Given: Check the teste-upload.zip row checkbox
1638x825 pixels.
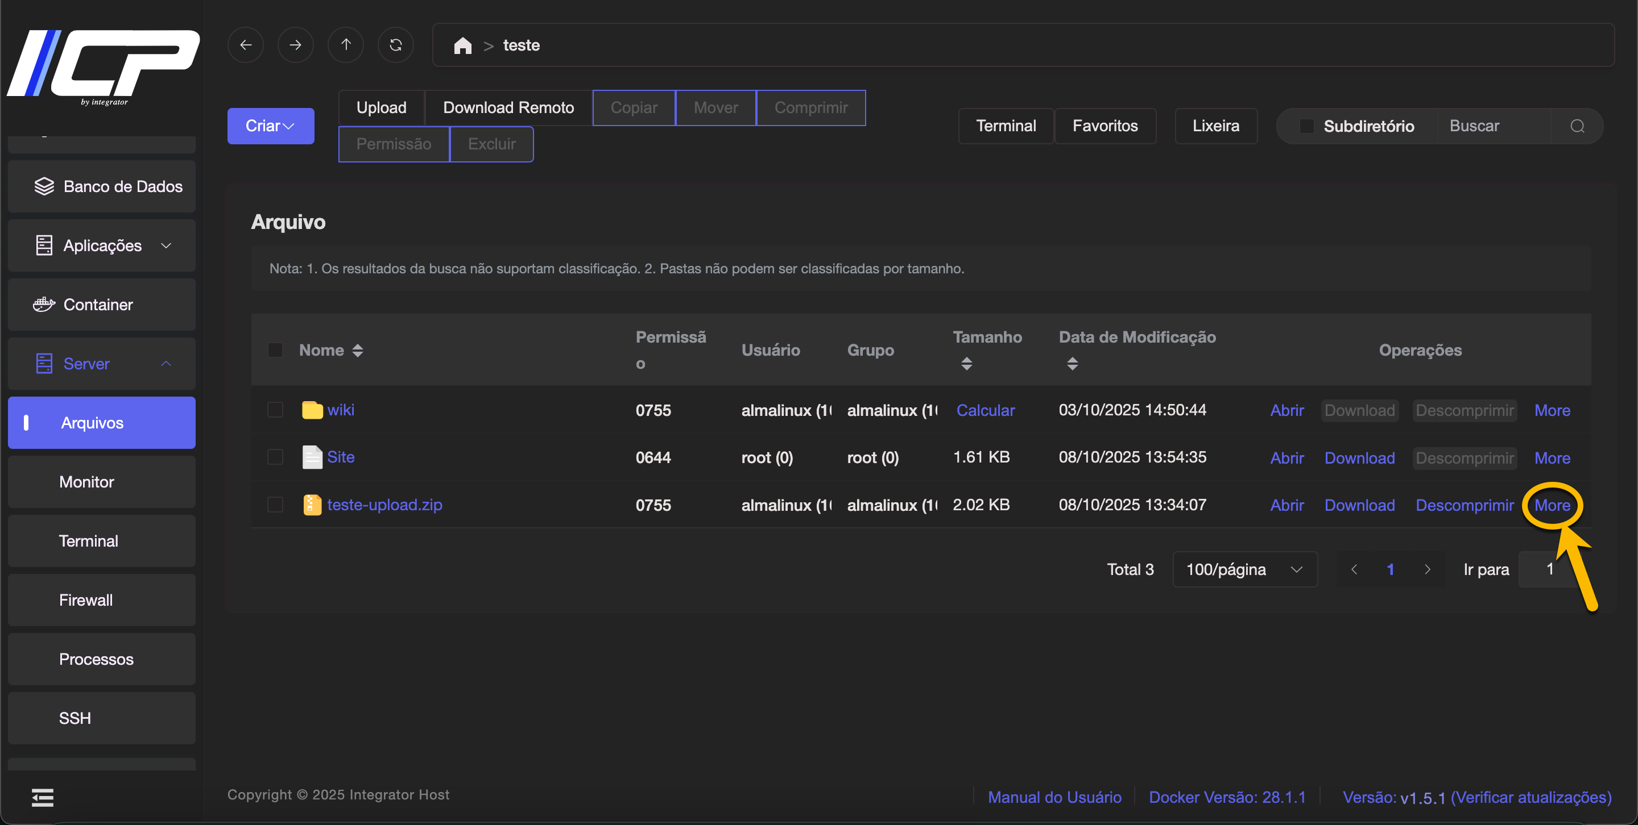Looking at the screenshot, I should click(x=275, y=505).
